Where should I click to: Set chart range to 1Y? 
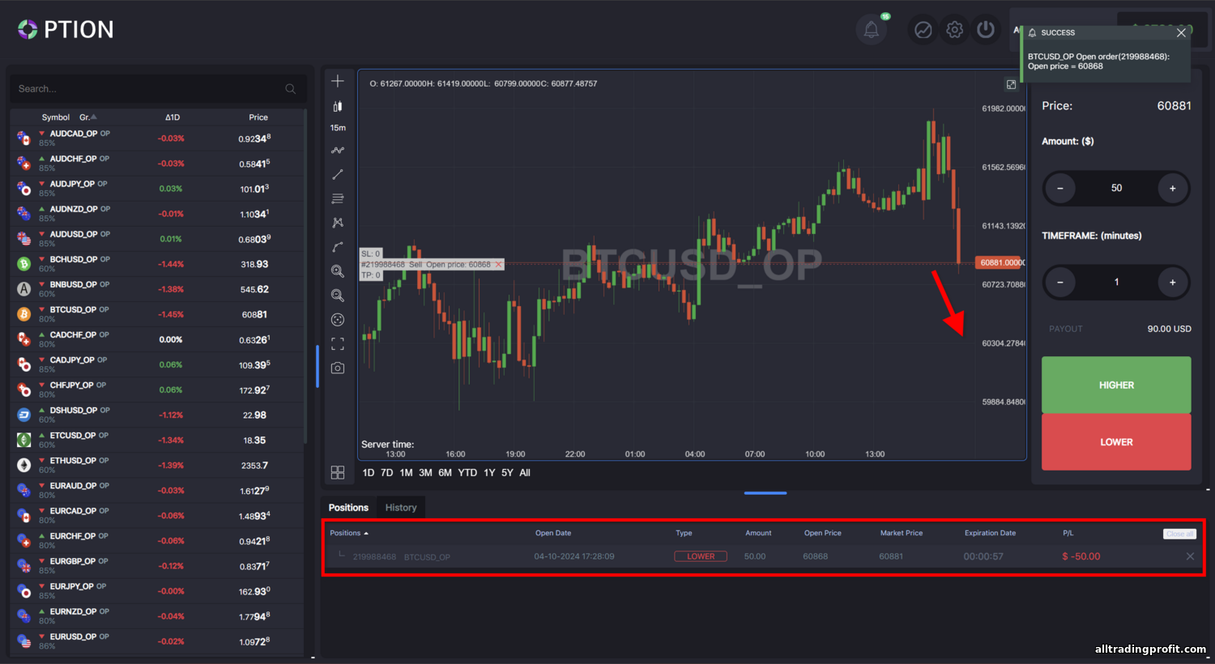[489, 473]
